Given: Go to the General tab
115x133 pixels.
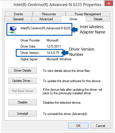Looking at the screenshot, I should pyautogui.click(x=18, y=19).
